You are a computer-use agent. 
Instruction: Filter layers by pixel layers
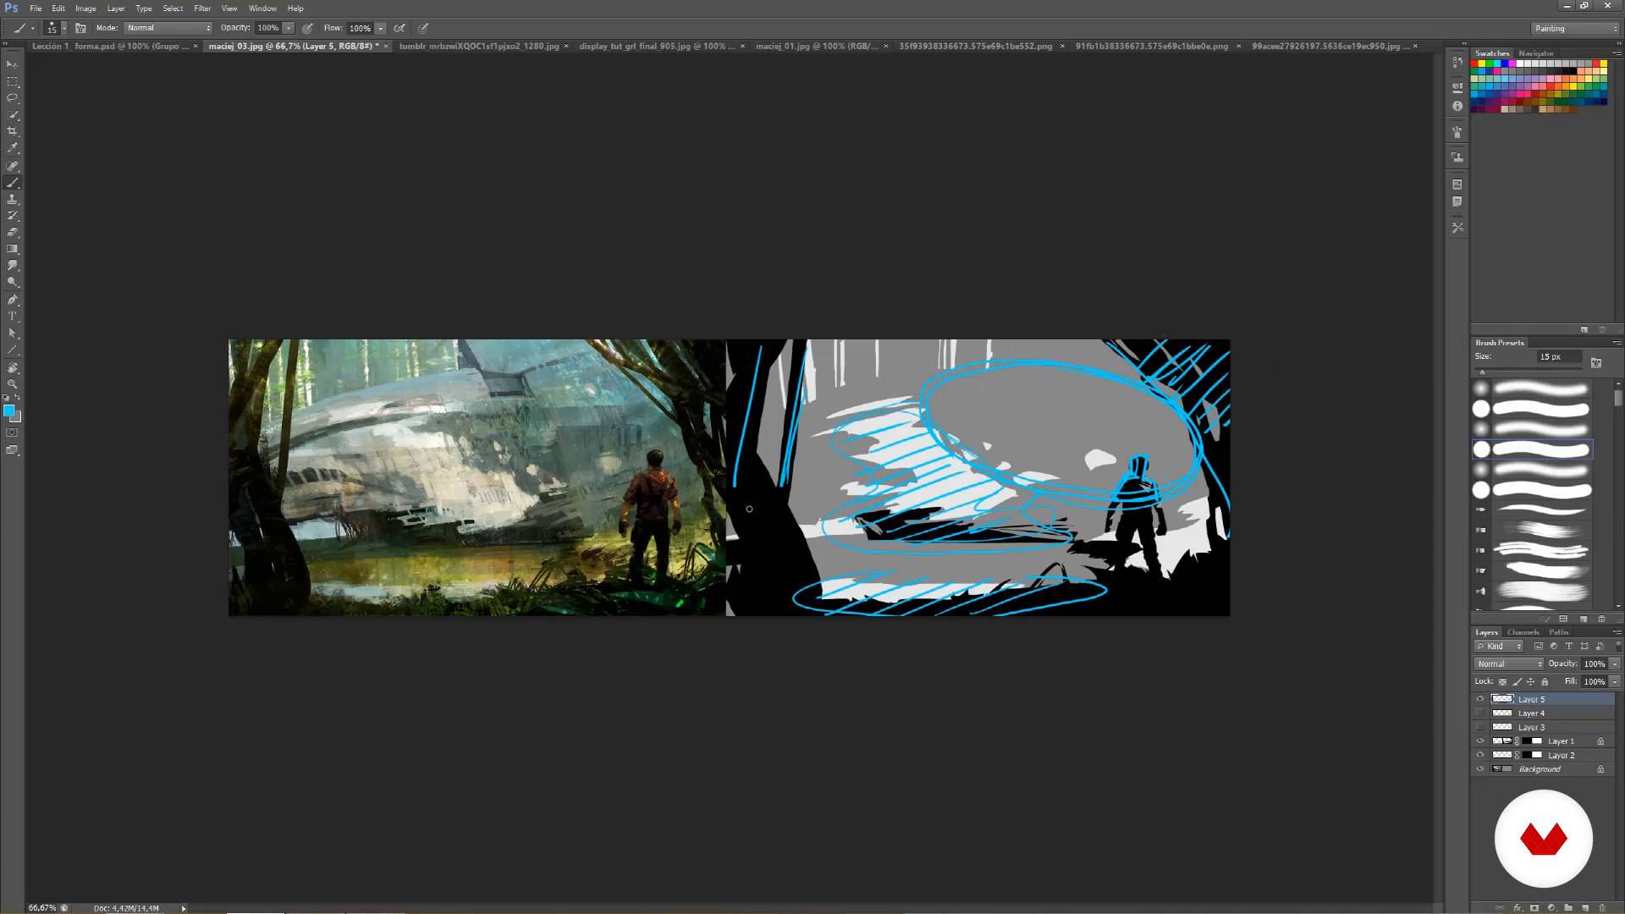point(1539,647)
